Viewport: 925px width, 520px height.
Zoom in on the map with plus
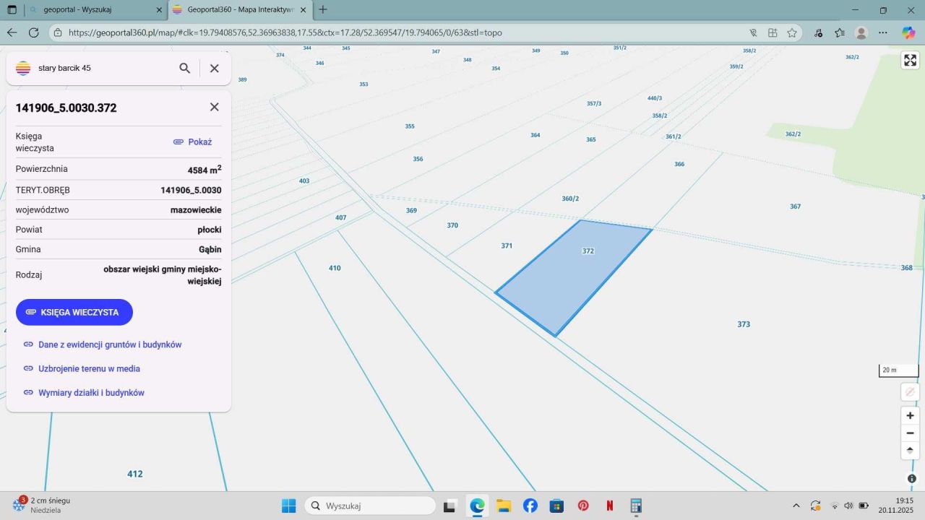coord(910,416)
